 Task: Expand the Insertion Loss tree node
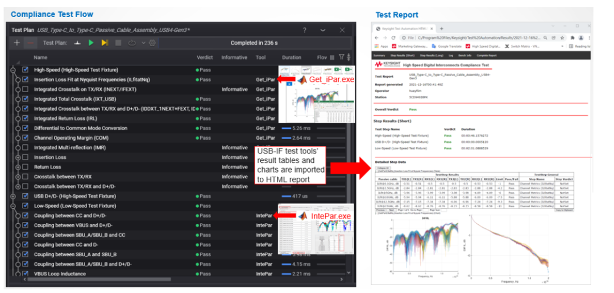click(x=18, y=157)
